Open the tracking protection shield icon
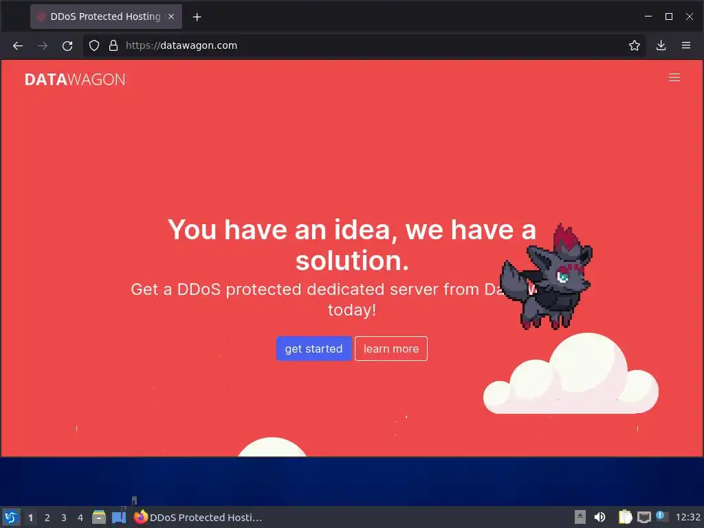 tap(93, 46)
